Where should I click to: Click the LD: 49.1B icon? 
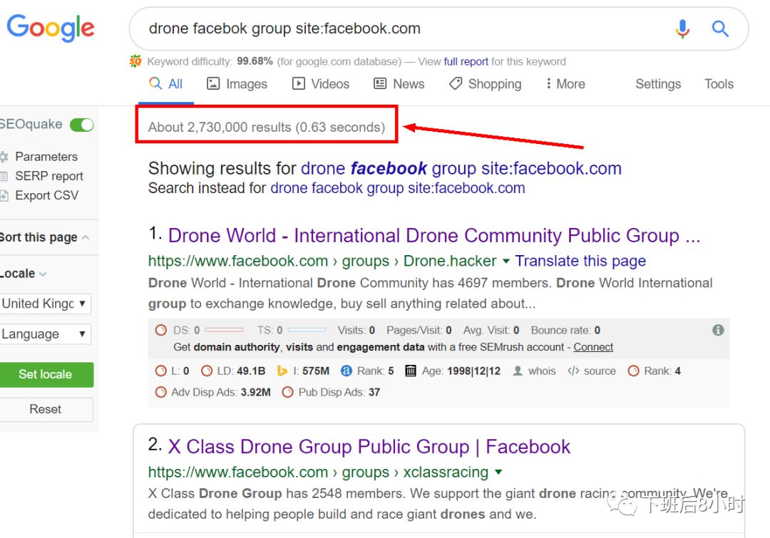[x=207, y=371]
